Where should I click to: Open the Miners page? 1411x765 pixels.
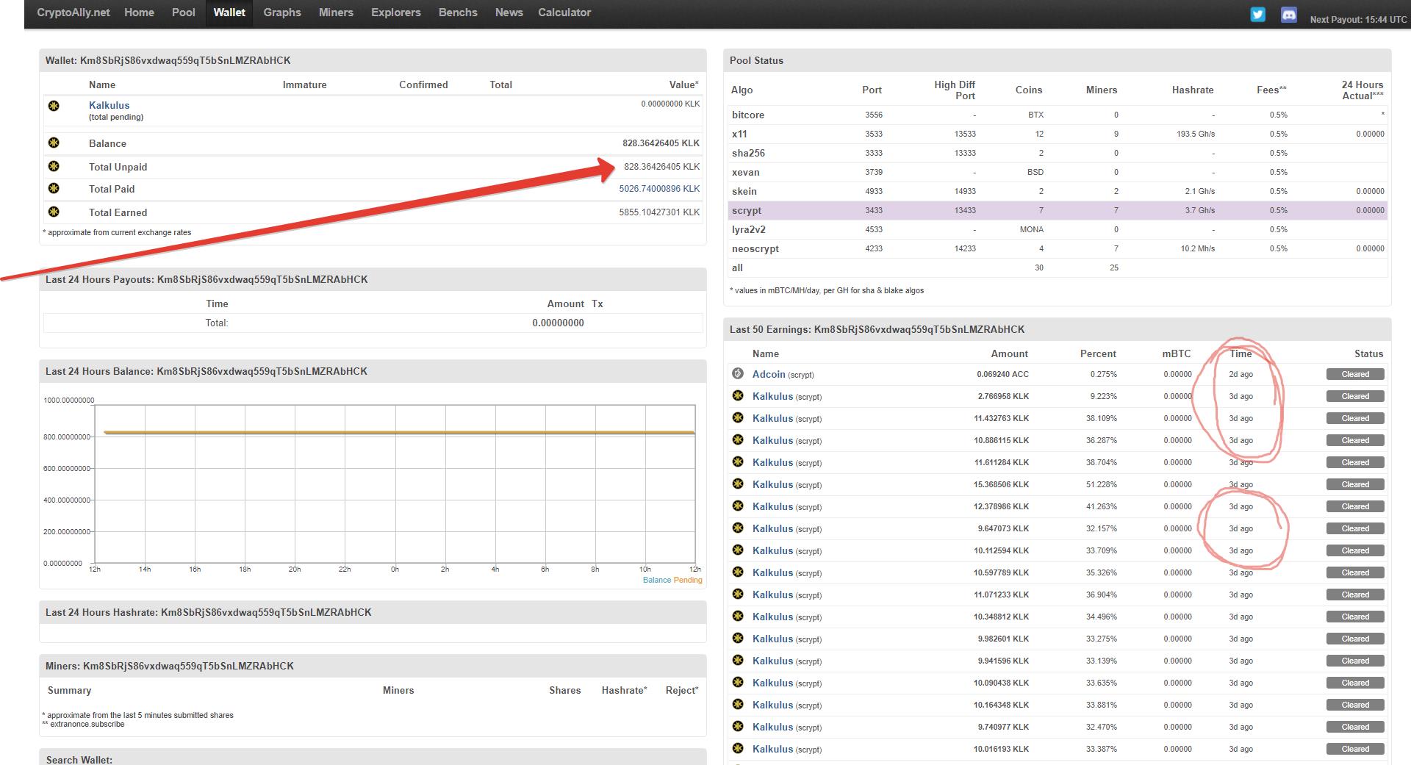coord(336,12)
